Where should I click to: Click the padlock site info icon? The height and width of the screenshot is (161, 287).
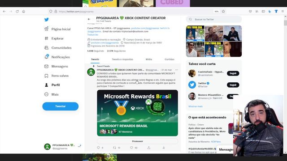pos(56,11)
